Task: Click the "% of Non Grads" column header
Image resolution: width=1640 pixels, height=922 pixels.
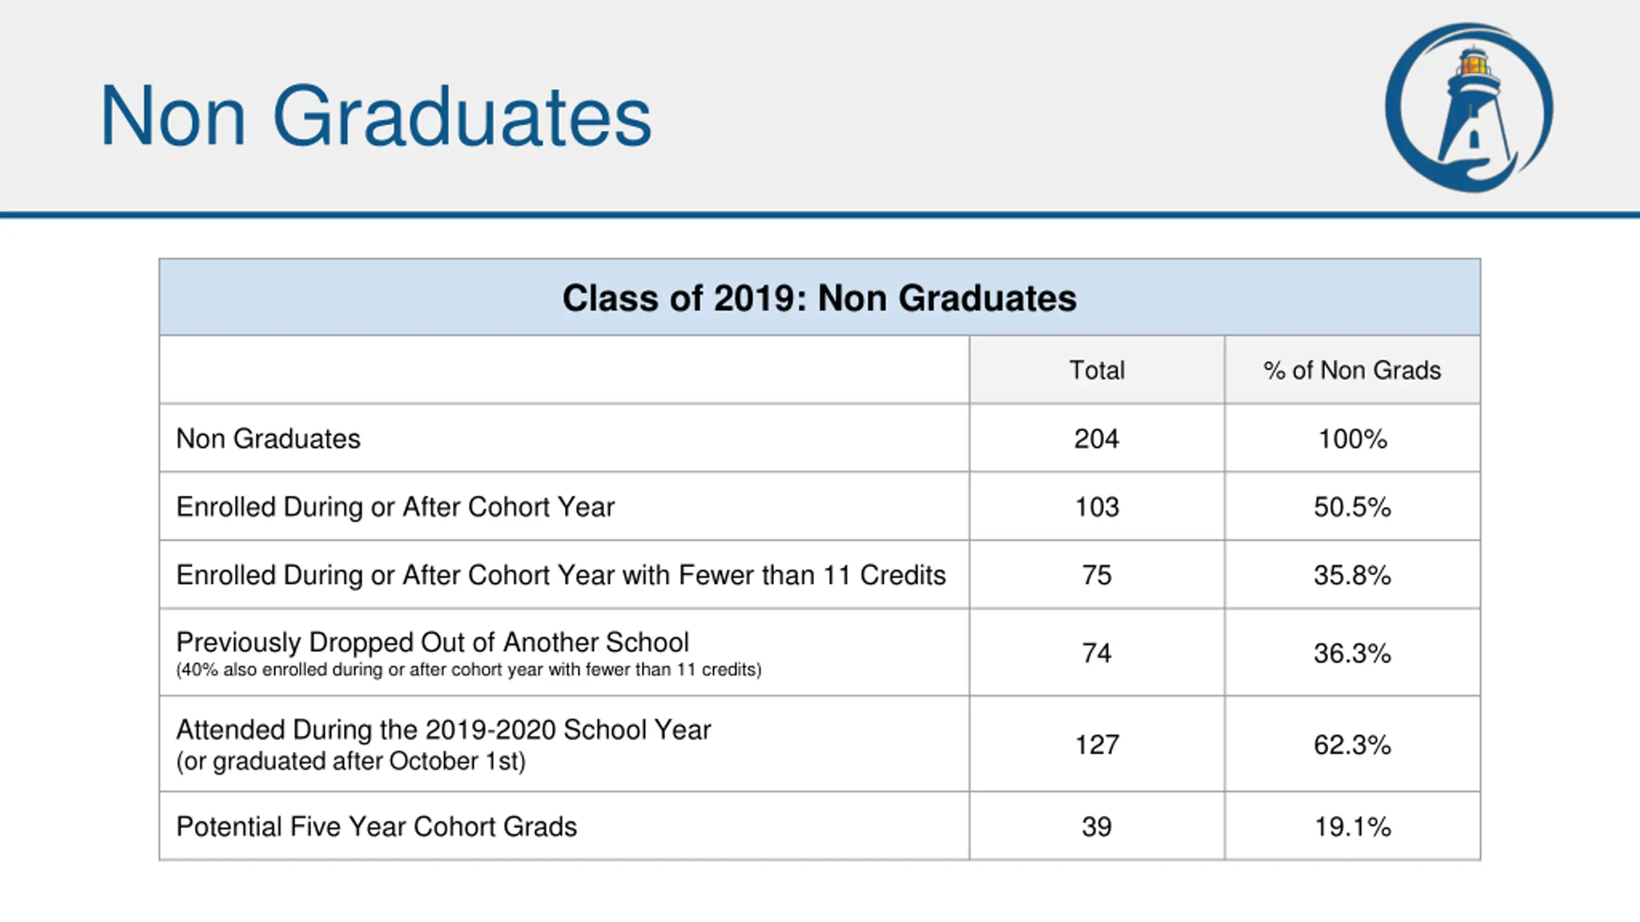Action: tap(1352, 371)
